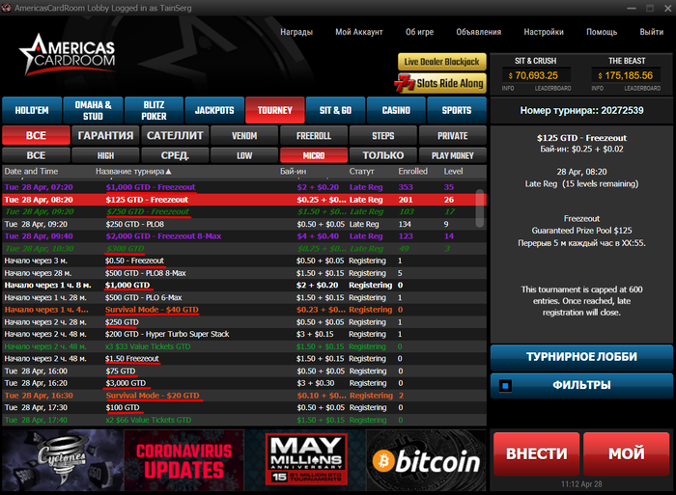
Task: Open the Награды menu
Action: (x=296, y=32)
